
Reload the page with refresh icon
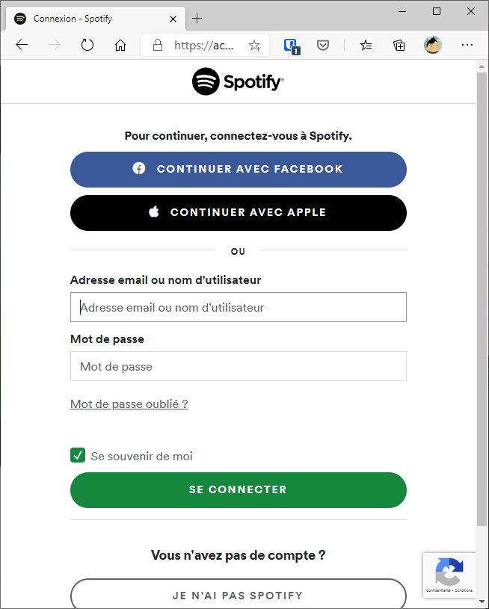click(87, 45)
